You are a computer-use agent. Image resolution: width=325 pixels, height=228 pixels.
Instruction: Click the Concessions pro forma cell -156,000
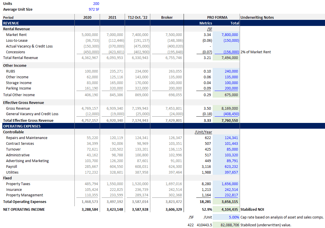(x=230, y=52)
